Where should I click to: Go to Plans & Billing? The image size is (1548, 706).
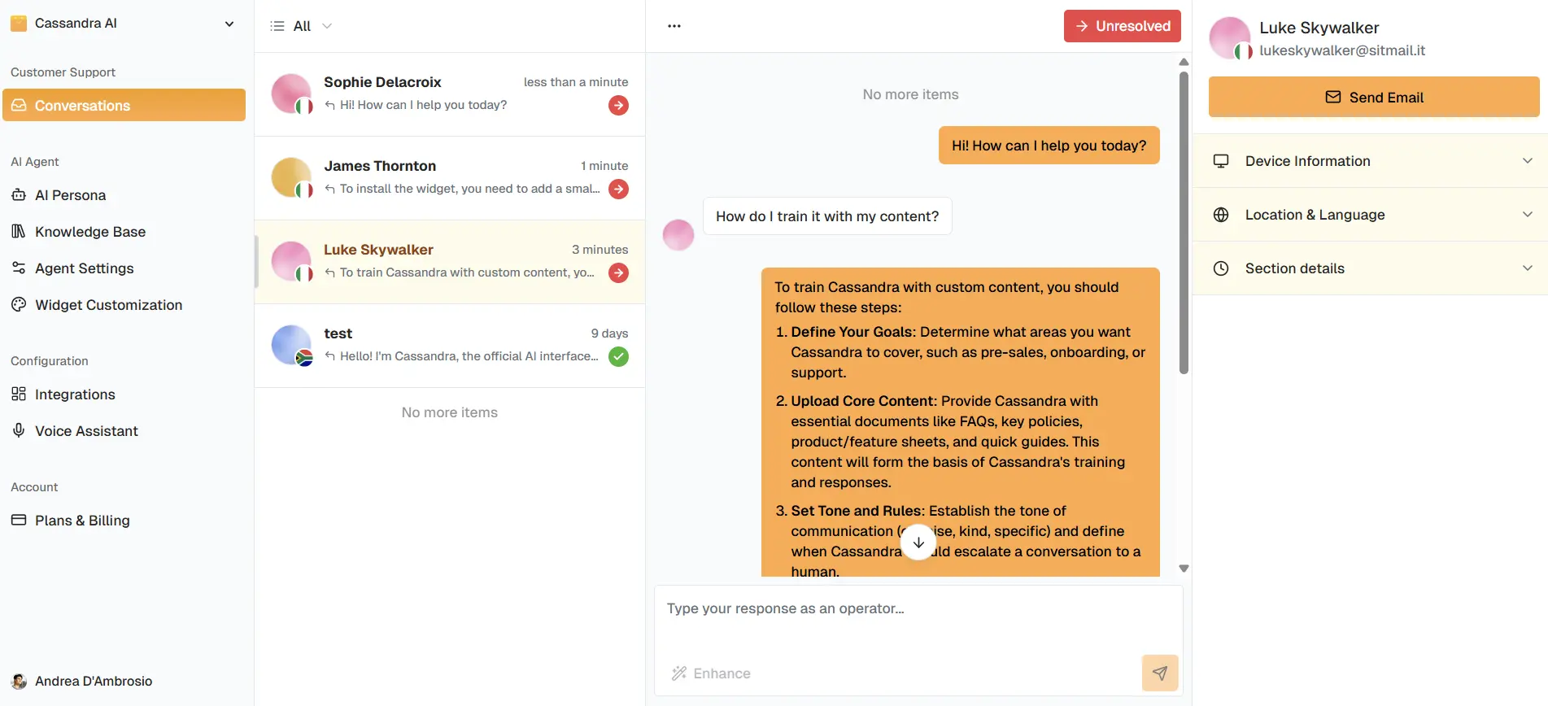(124, 521)
